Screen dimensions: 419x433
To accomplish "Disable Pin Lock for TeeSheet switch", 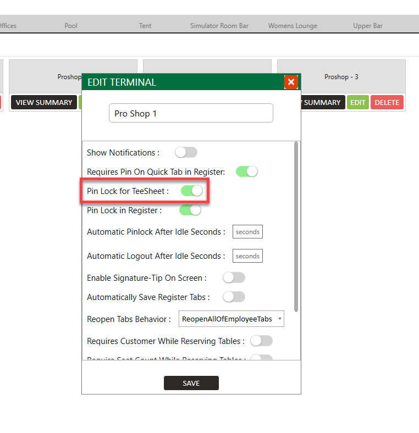I will point(192,191).
